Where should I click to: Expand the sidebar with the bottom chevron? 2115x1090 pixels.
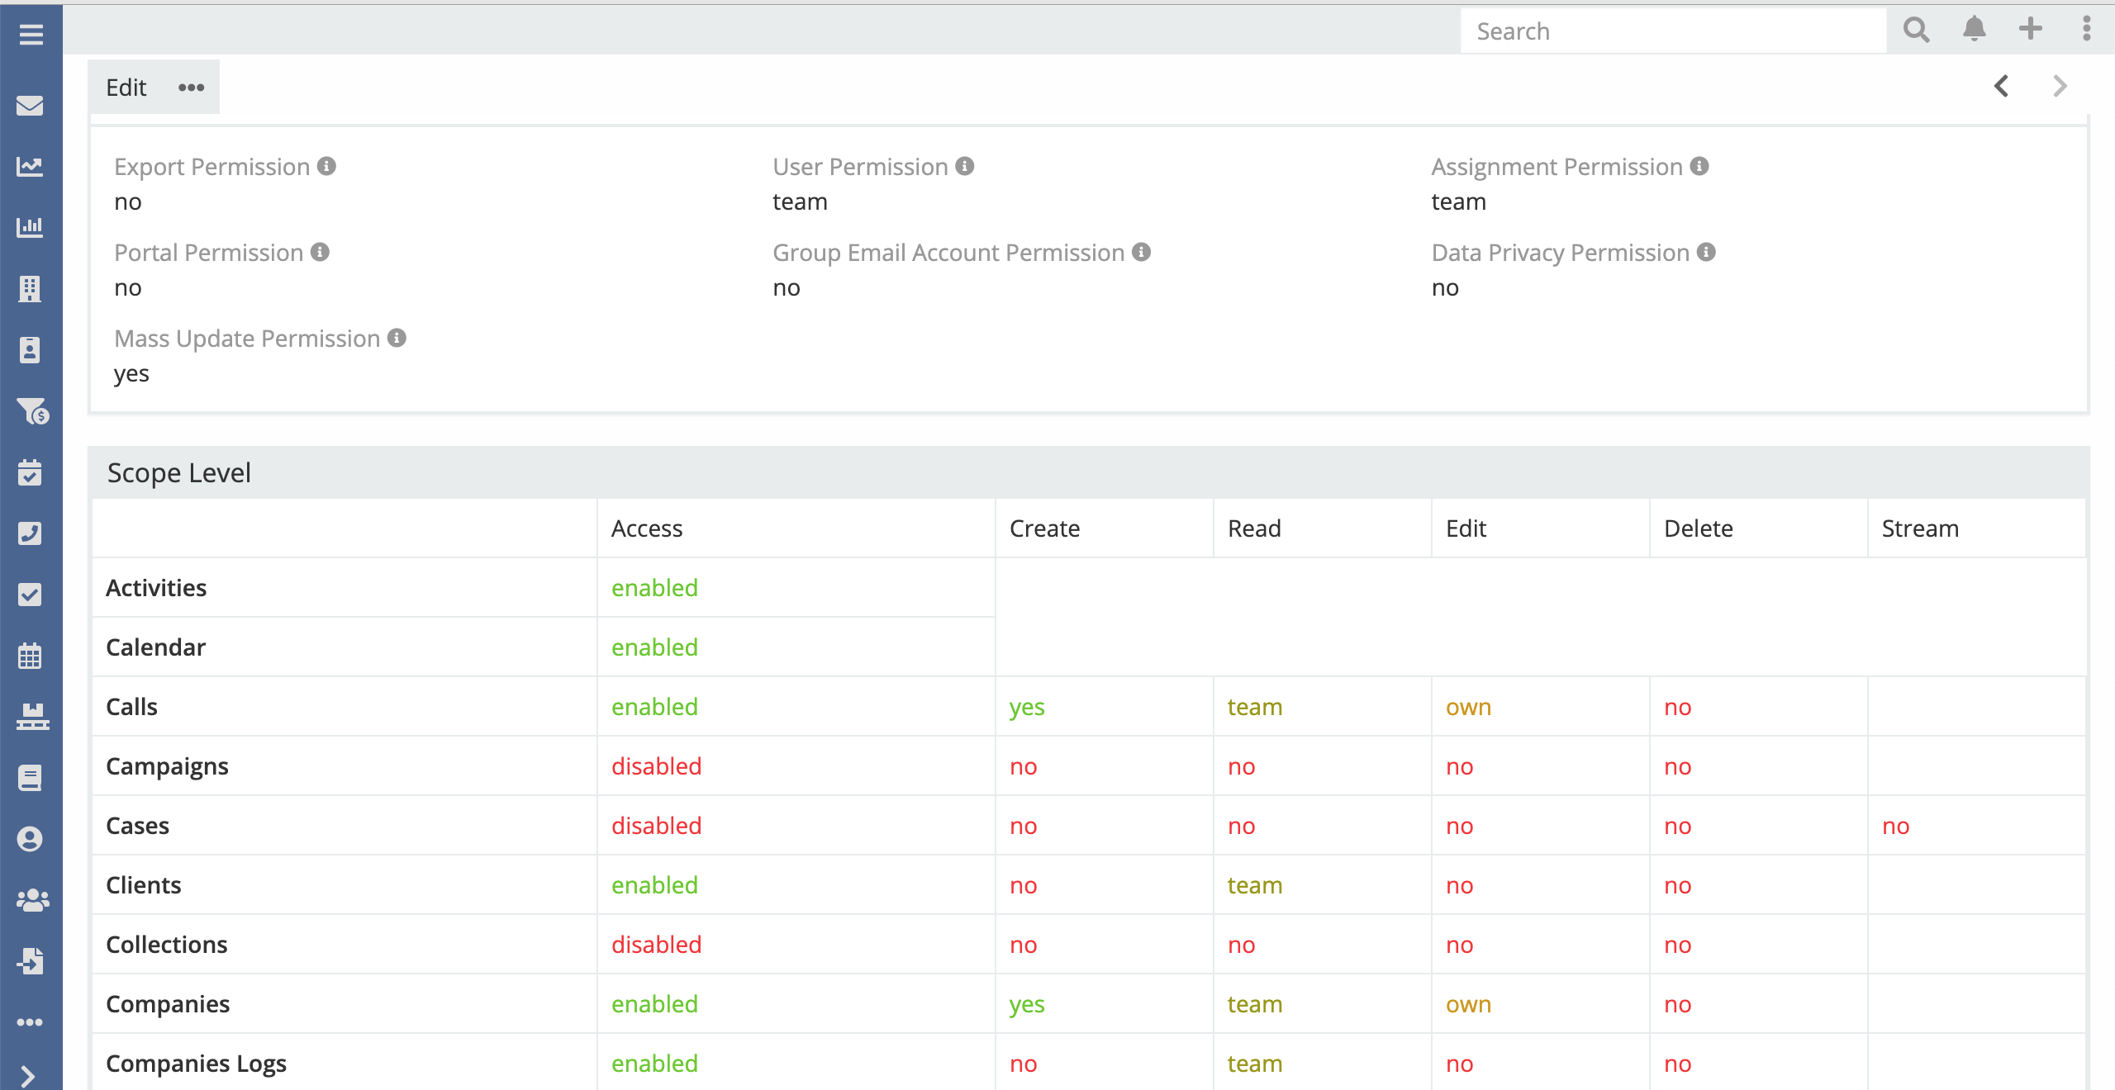29,1076
